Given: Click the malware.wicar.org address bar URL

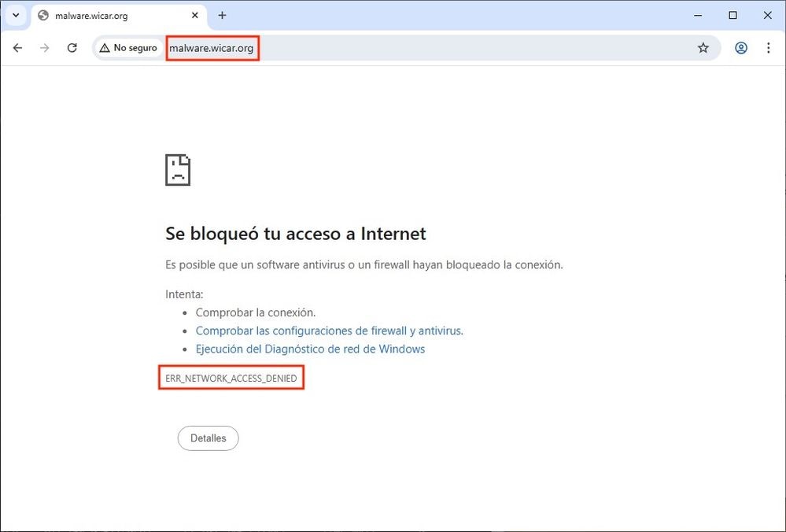Looking at the screenshot, I should (212, 48).
